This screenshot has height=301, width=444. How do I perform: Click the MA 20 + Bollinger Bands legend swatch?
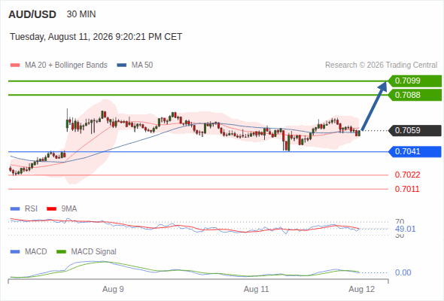click(x=15, y=65)
